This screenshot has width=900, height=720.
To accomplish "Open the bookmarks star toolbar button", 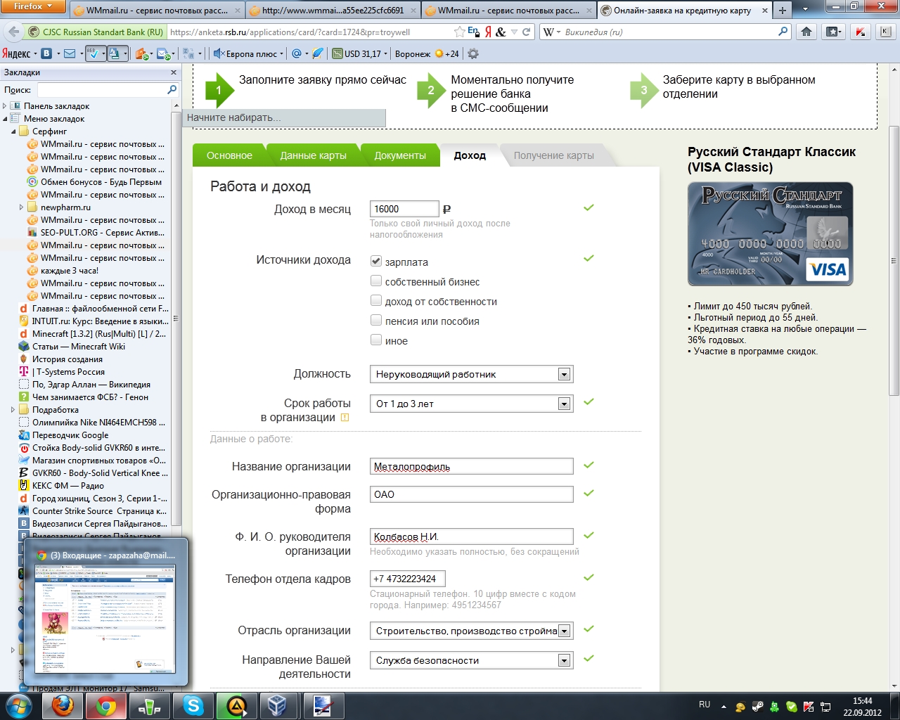I will [833, 32].
